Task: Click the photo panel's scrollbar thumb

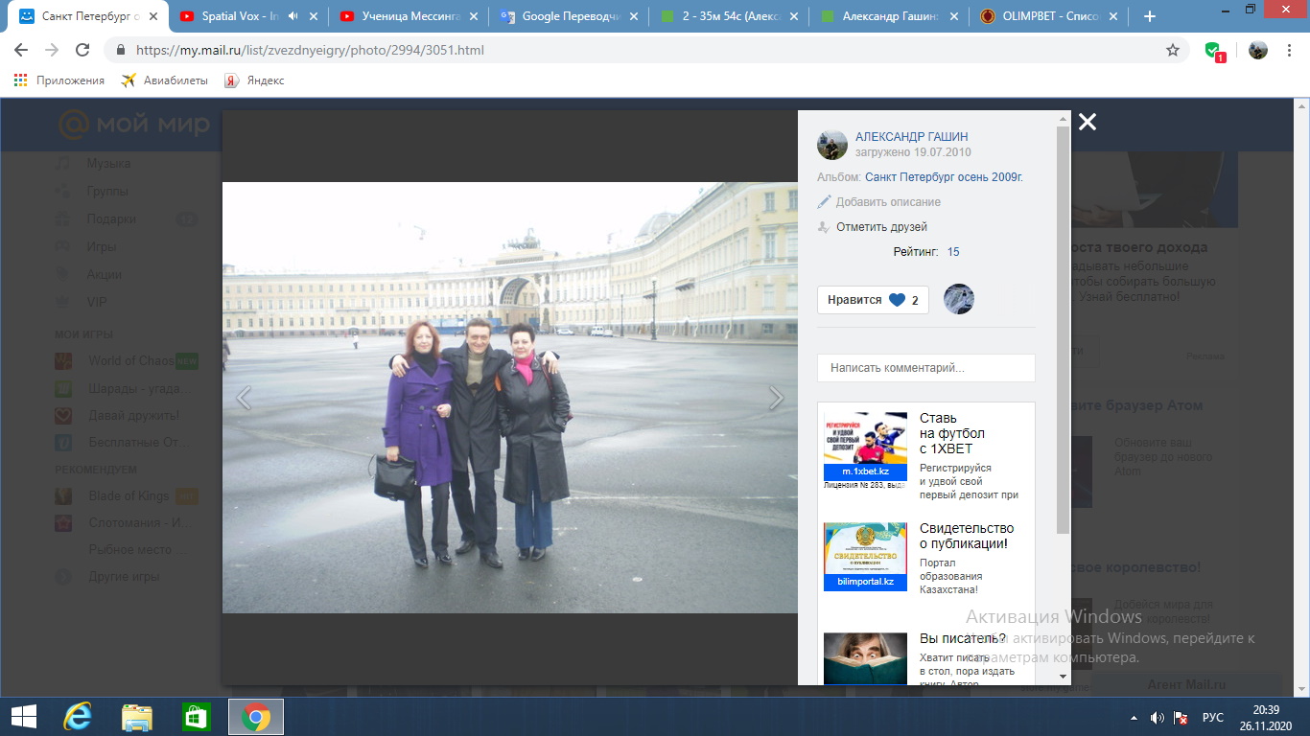Action: point(1063,330)
